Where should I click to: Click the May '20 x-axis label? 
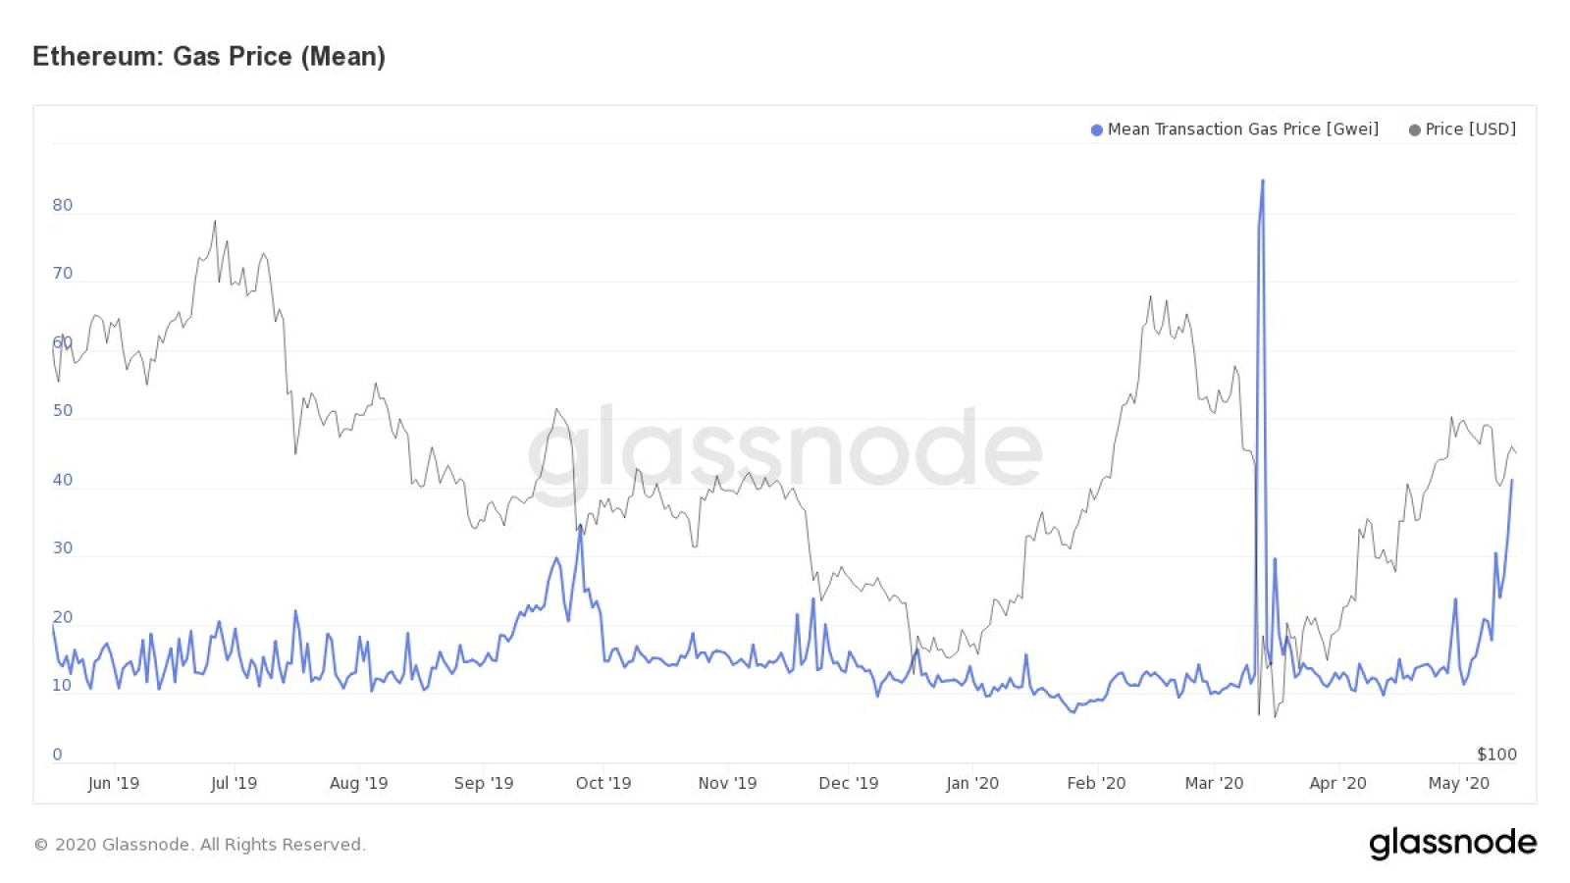(1459, 783)
